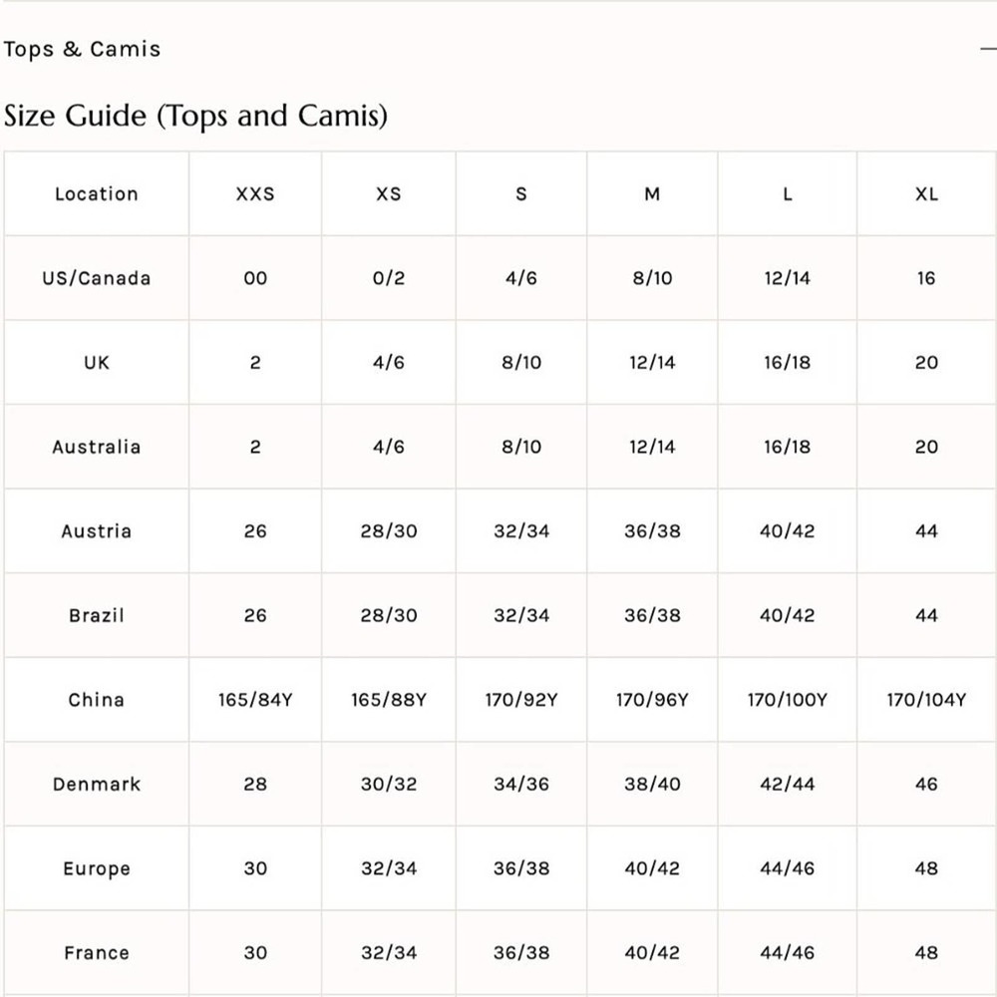The image size is (997, 997).
Task: Select the China row label
Action: [96, 700]
